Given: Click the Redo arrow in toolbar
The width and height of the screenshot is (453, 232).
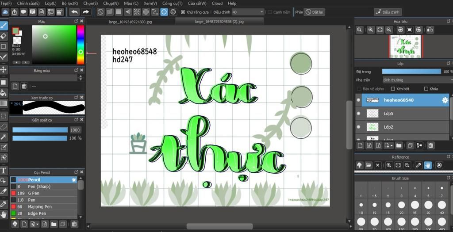Looking at the screenshot, I should coord(85,12).
